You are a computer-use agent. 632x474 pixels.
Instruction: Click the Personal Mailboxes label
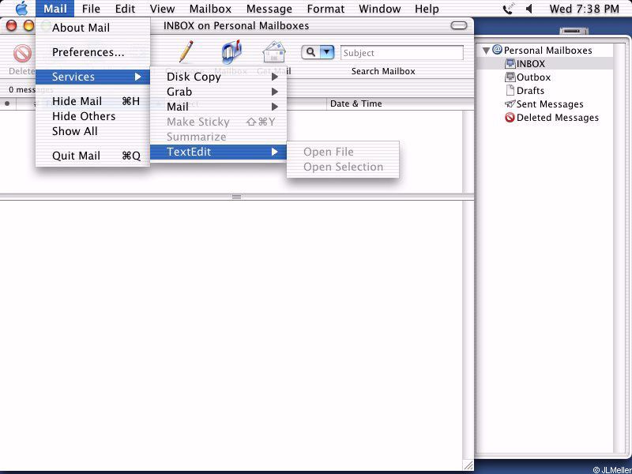[547, 51]
